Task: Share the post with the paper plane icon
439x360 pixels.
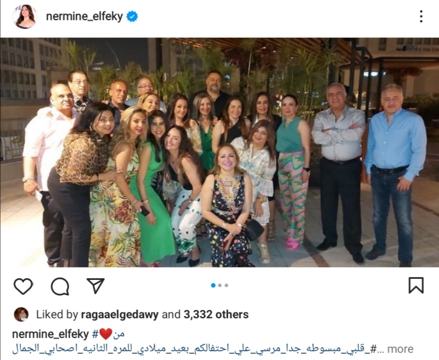Action: (95, 285)
